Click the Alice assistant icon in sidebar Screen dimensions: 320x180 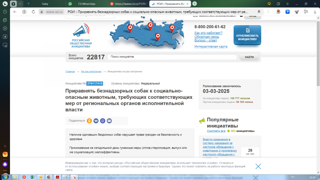[x=5, y=164]
